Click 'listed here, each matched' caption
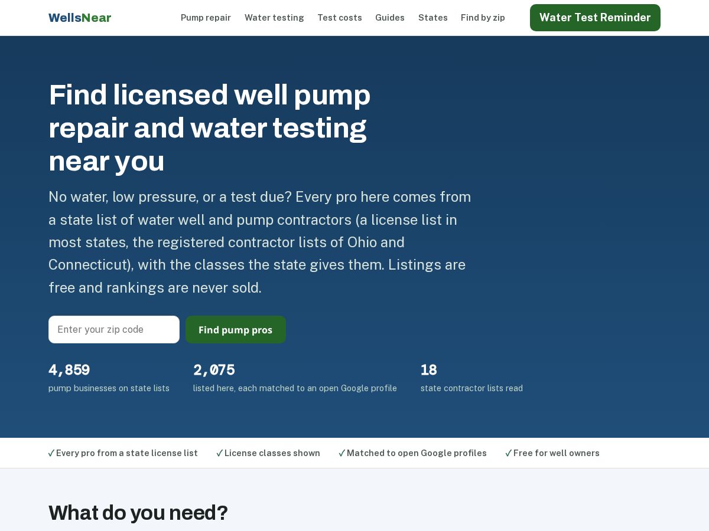Image resolution: width=709 pixels, height=531 pixels. [x=295, y=388]
